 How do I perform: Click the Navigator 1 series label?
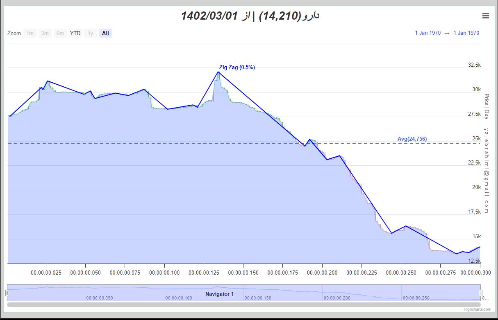click(x=220, y=294)
